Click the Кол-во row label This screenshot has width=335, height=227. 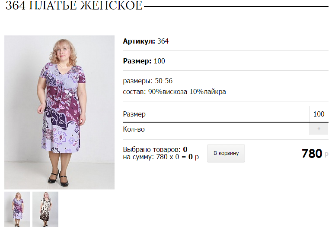pyautogui.click(x=134, y=129)
